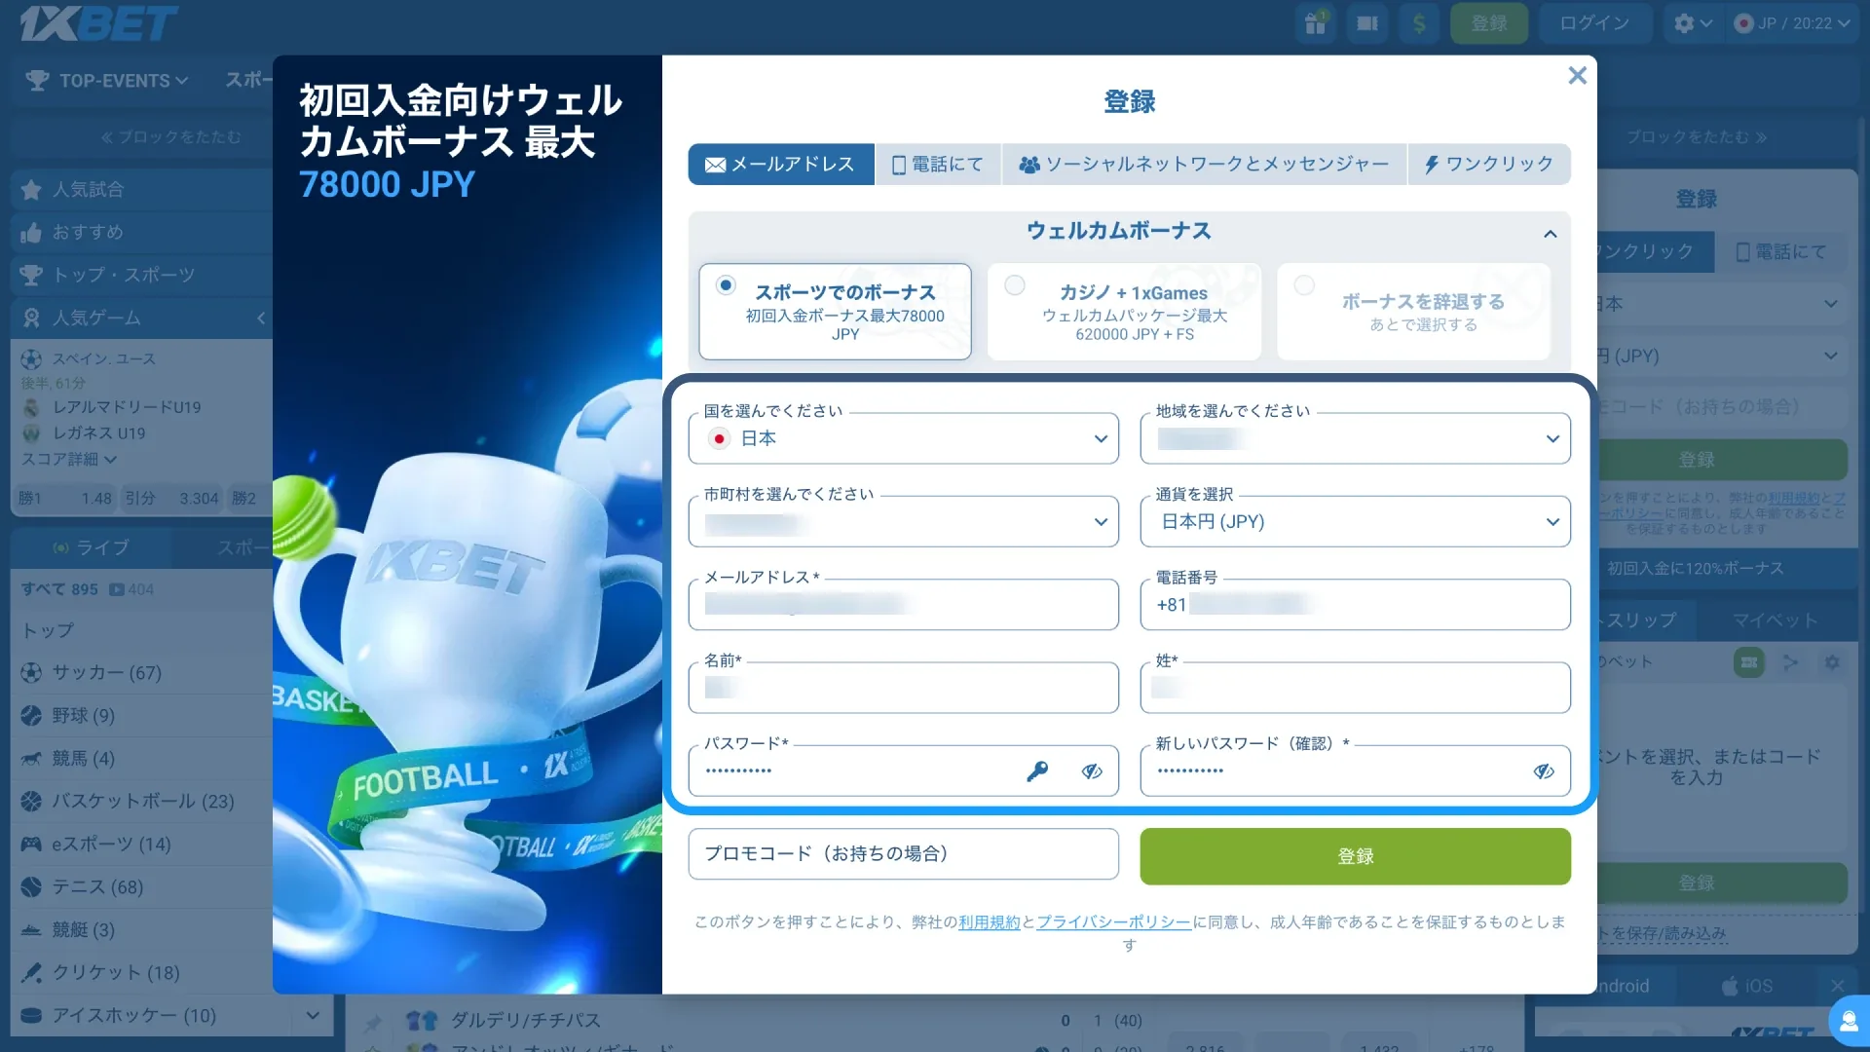The width and height of the screenshot is (1870, 1052).
Task: Close the registration dialog
Action: [x=1577, y=76]
